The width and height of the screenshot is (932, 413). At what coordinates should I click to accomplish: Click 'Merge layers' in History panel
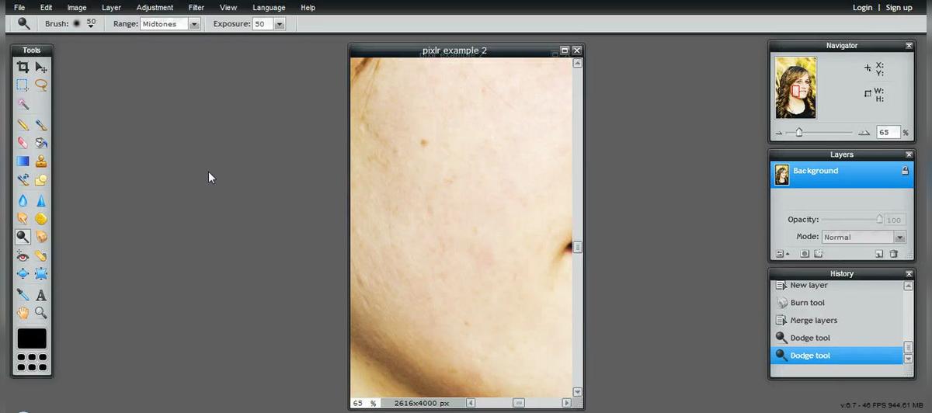(x=814, y=320)
